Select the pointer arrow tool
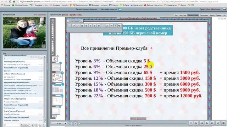The image size is (227, 127). [x=115, y=26]
